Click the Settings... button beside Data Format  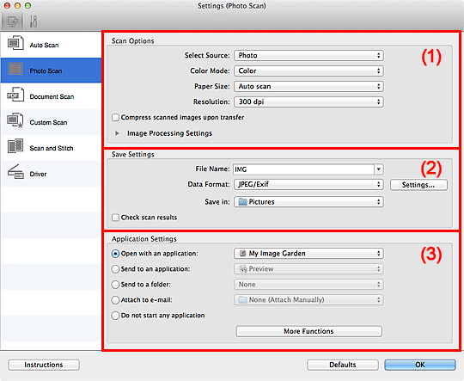[418, 185]
